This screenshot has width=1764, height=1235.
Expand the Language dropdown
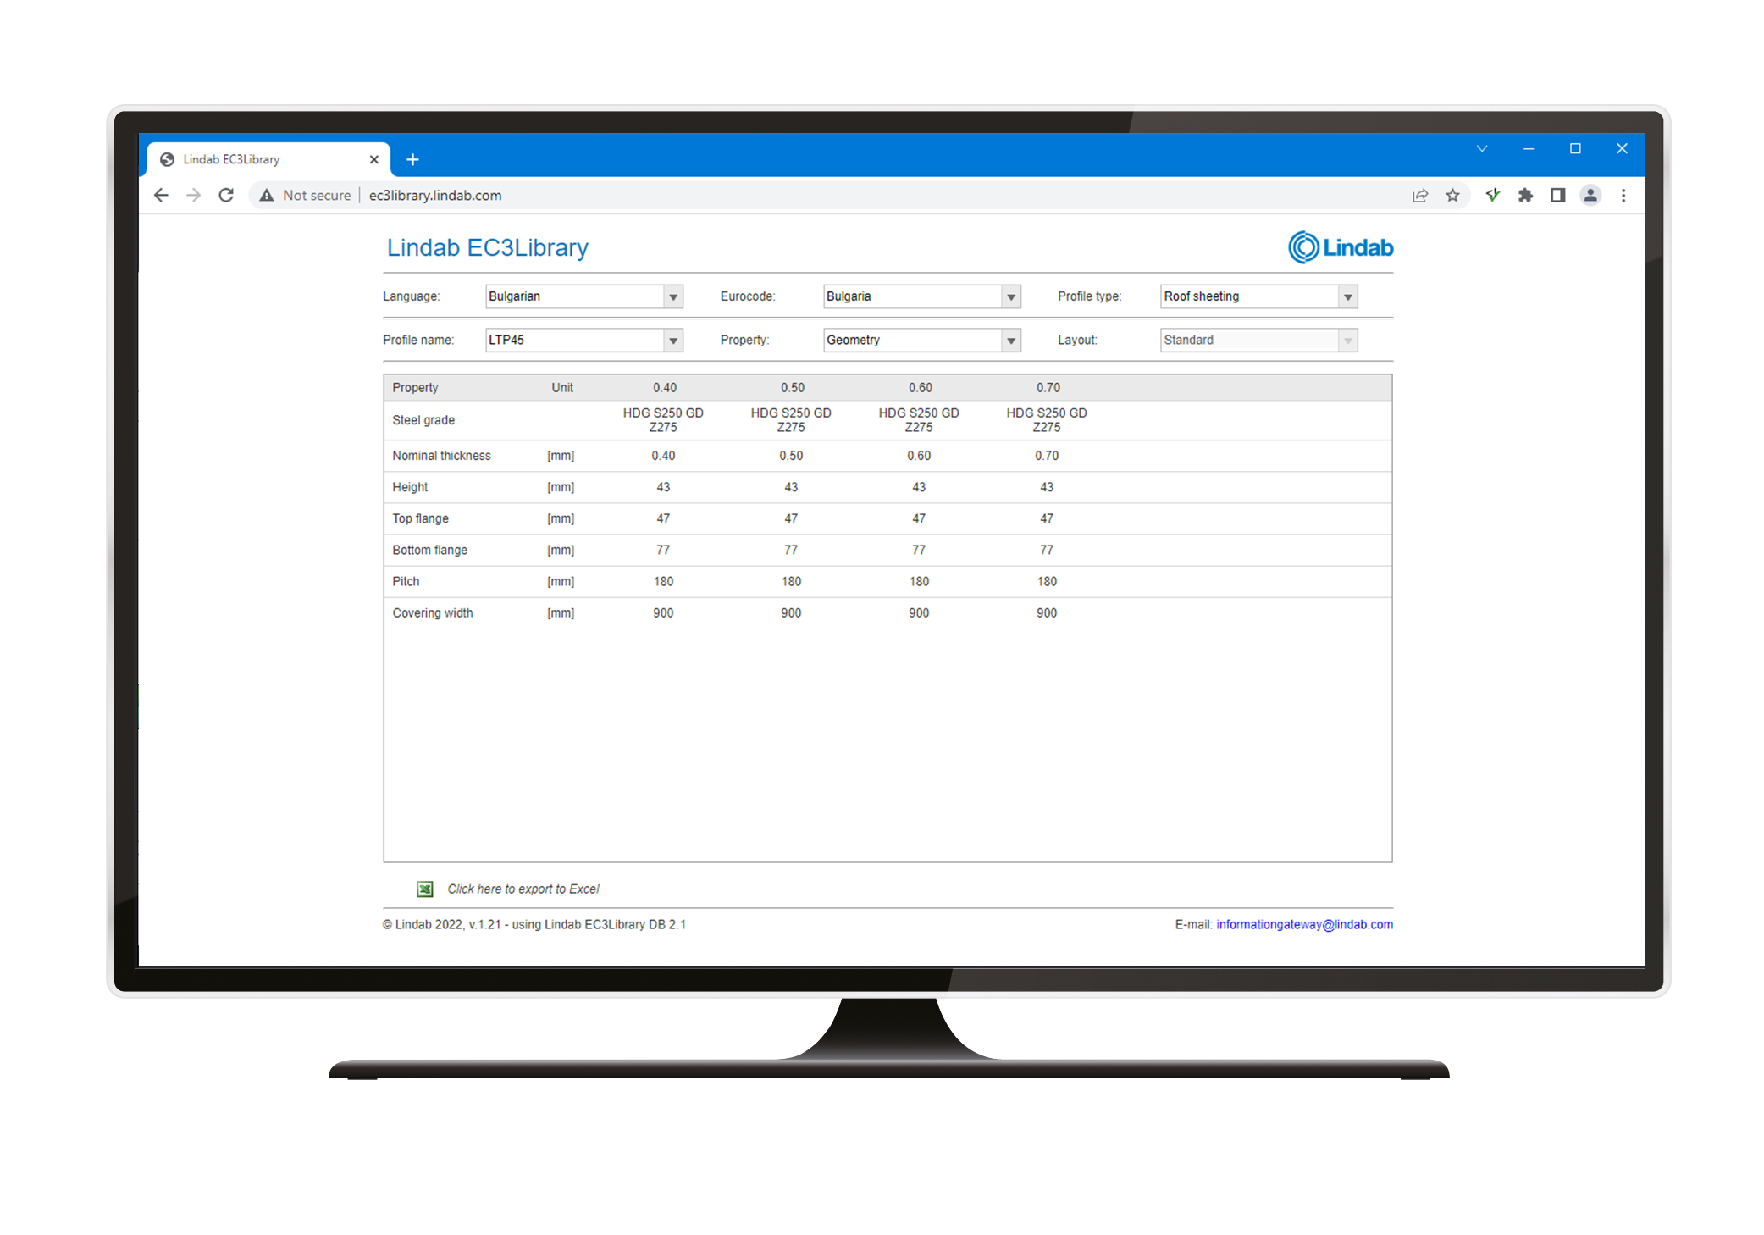672,296
